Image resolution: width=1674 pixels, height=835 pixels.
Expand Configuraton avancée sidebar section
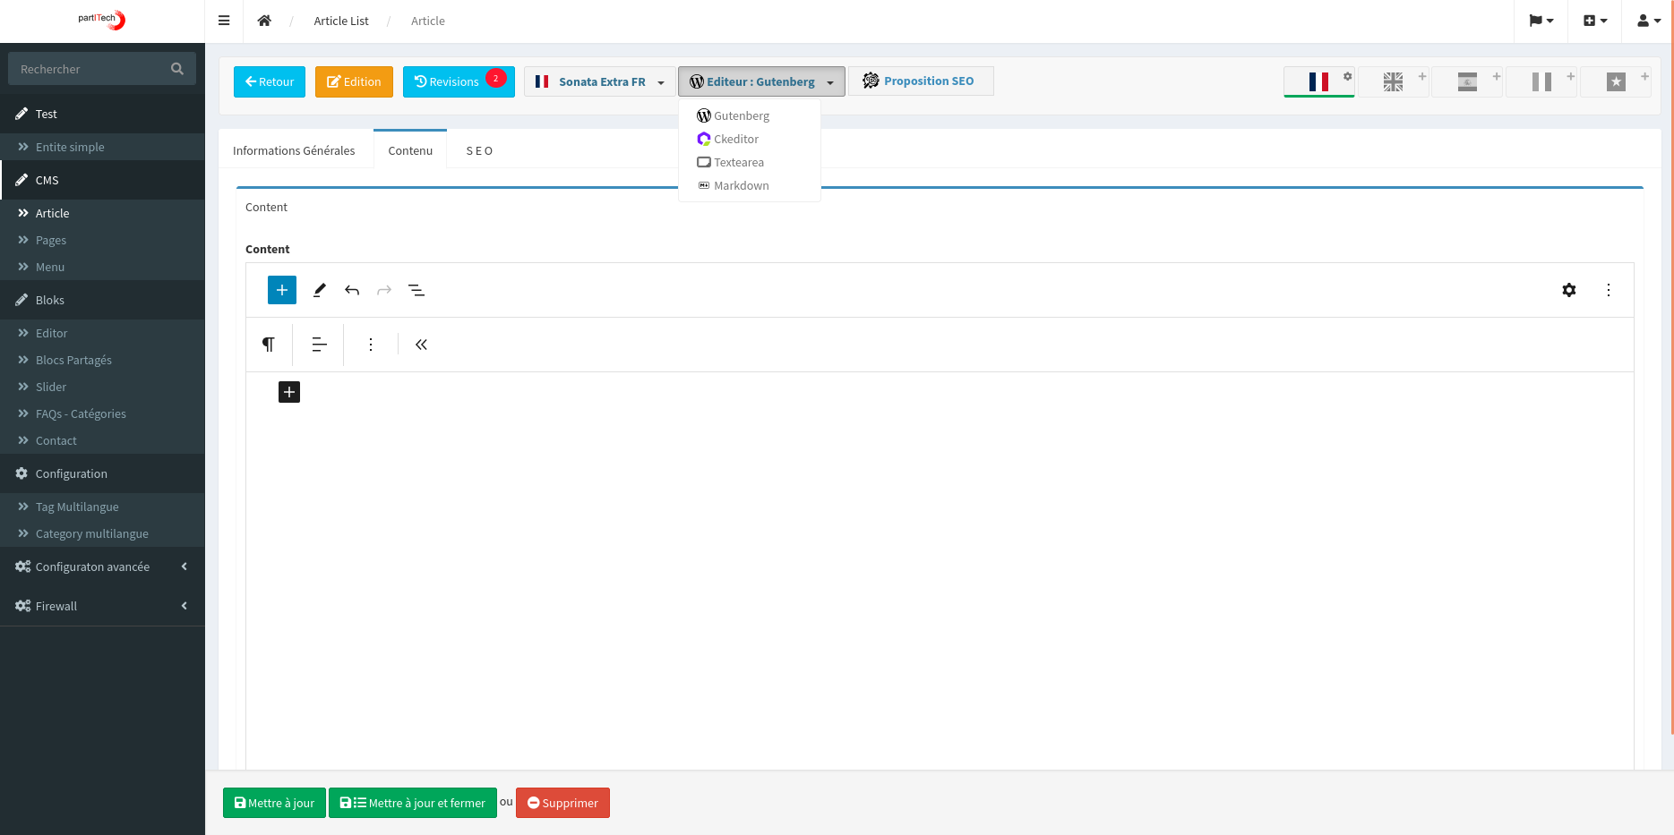click(x=102, y=567)
